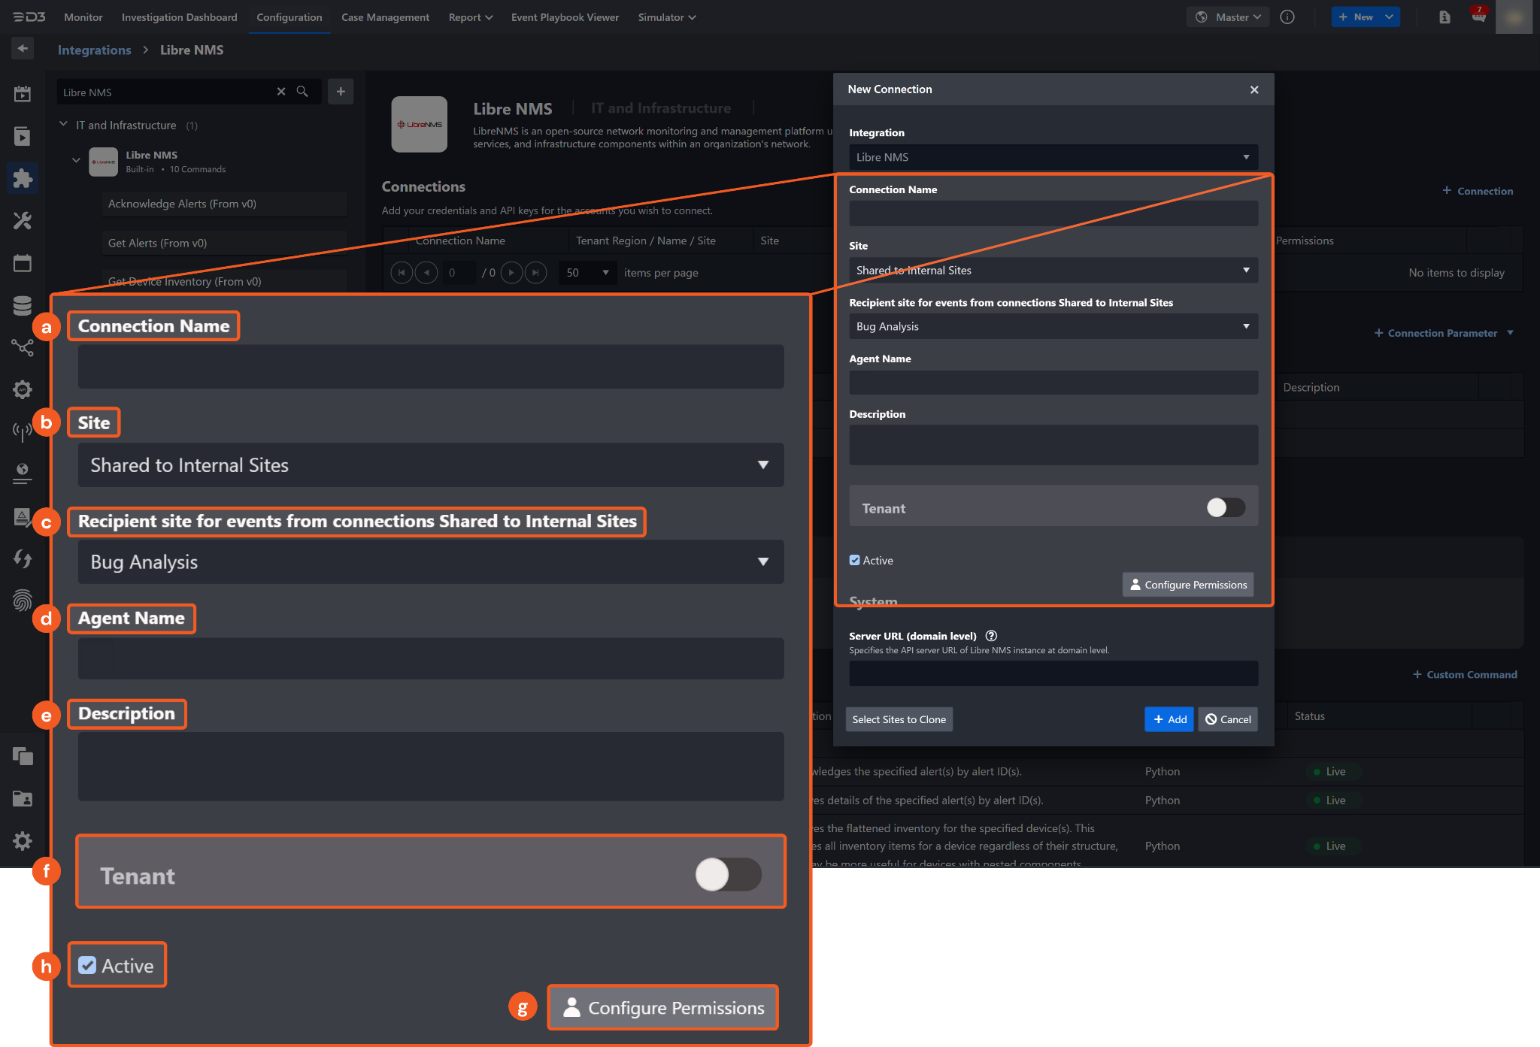This screenshot has height=1047, width=1540.
Task: Uncheck the Active checkbox in dialog
Action: (x=855, y=560)
